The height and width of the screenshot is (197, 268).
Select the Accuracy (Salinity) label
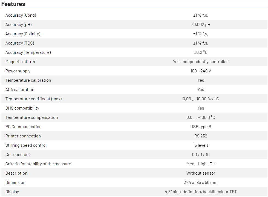[x=23, y=34]
